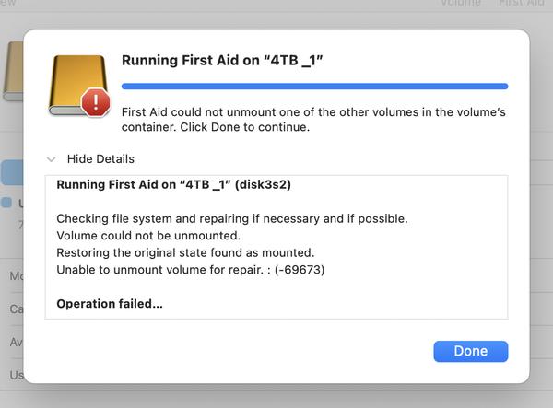Screen dimensions: 553x408
Task: Click the "Checking file system" log line
Action: 231,219
